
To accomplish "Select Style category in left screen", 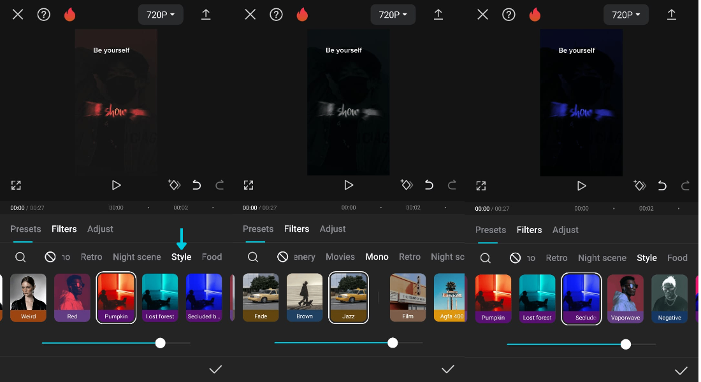I will 182,257.
